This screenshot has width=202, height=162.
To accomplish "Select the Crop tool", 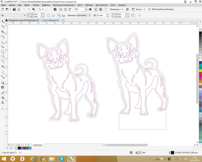I will [x=3, y=32].
